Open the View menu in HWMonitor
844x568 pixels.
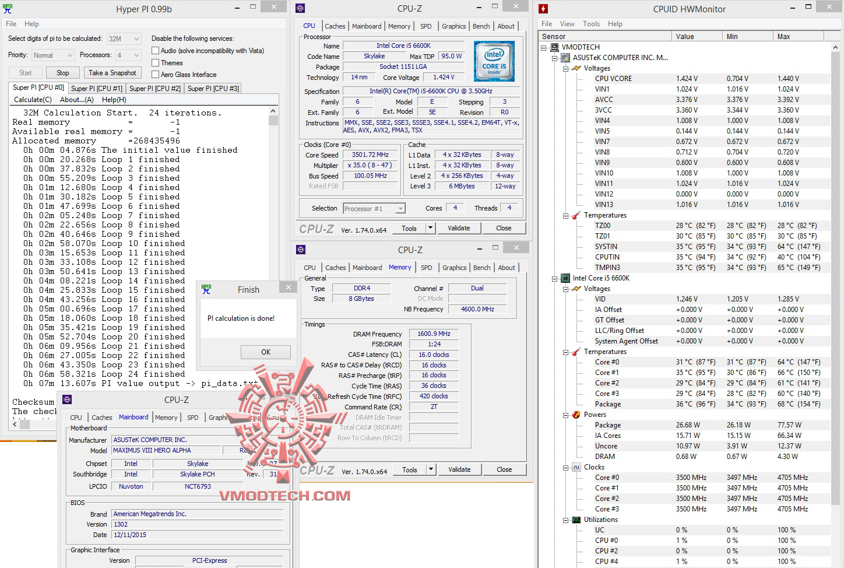pyautogui.click(x=567, y=24)
